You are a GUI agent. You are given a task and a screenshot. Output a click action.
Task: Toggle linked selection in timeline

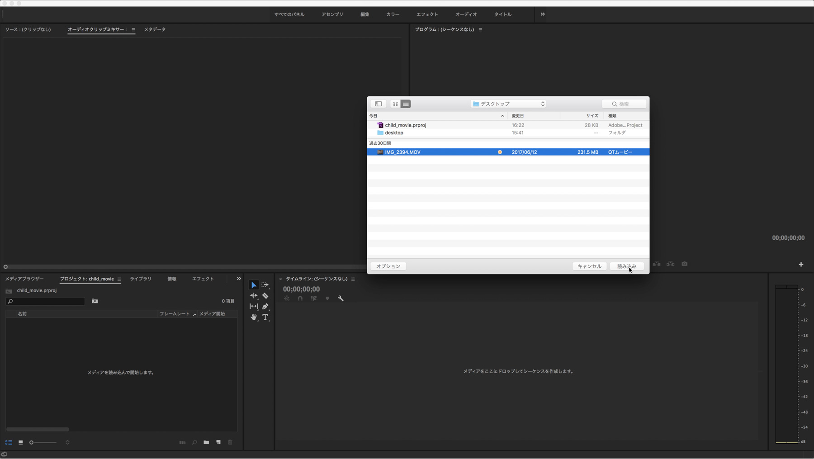pyautogui.click(x=314, y=298)
